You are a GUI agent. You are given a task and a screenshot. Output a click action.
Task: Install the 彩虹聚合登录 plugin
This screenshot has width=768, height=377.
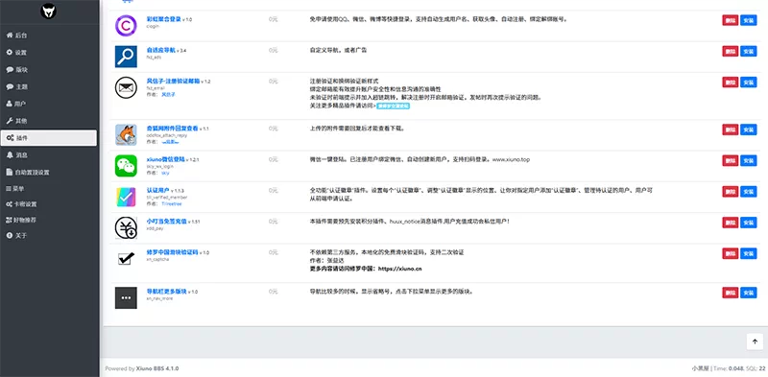[748, 20]
